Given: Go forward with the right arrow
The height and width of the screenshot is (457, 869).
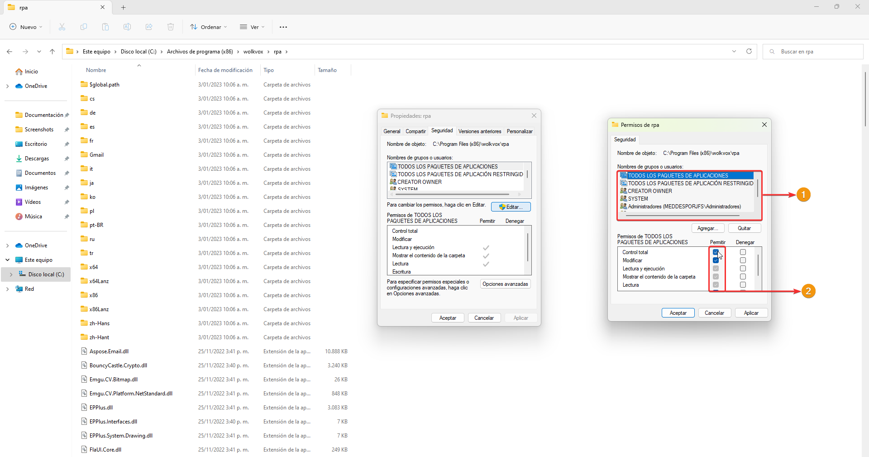Looking at the screenshot, I should point(25,52).
